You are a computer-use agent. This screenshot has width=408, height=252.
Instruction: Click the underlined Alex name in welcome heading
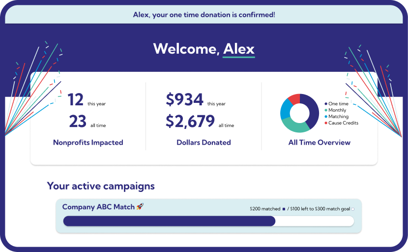(239, 49)
